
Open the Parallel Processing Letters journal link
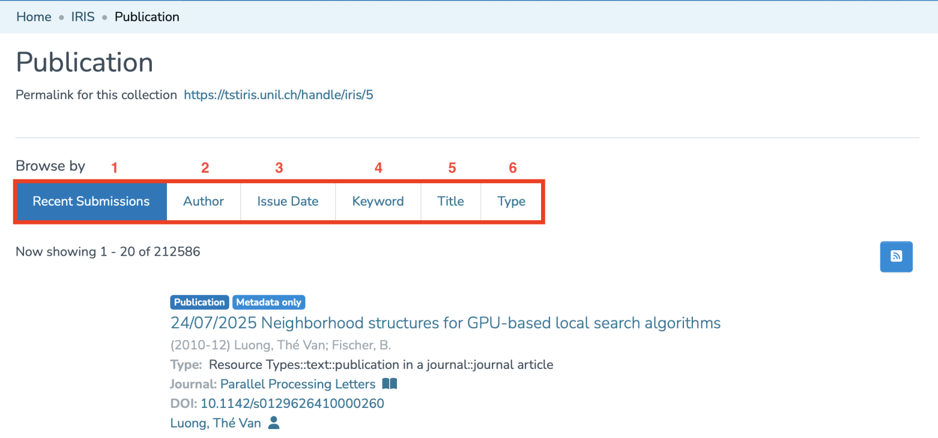(x=298, y=384)
